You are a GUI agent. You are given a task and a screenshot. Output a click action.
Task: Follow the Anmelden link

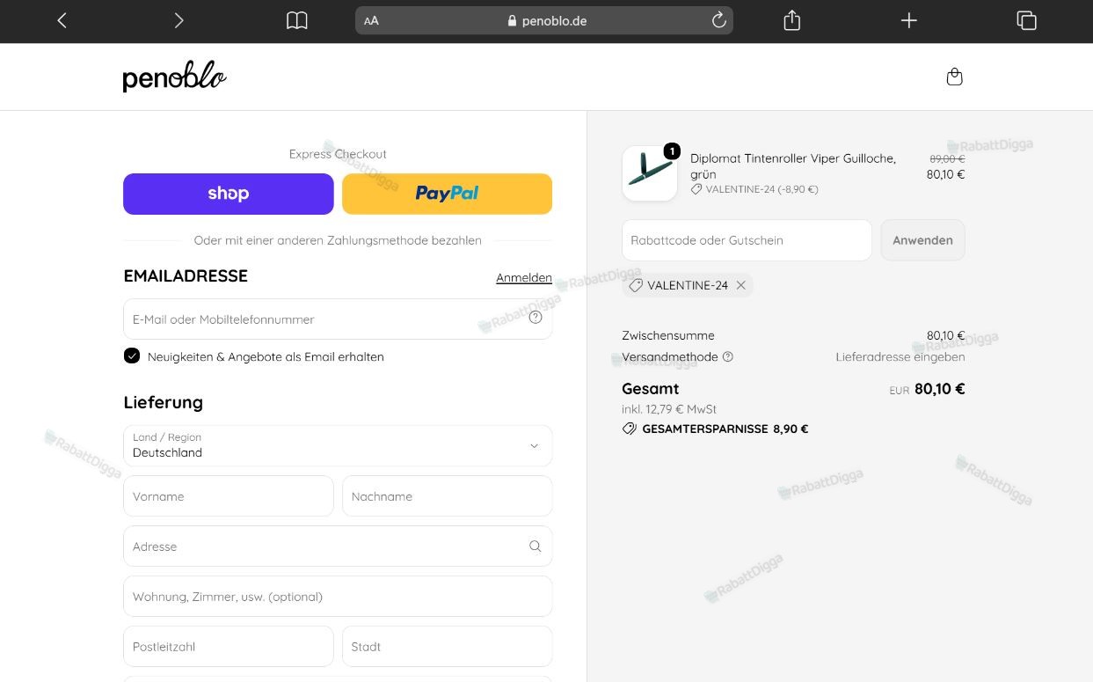pos(524,277)
